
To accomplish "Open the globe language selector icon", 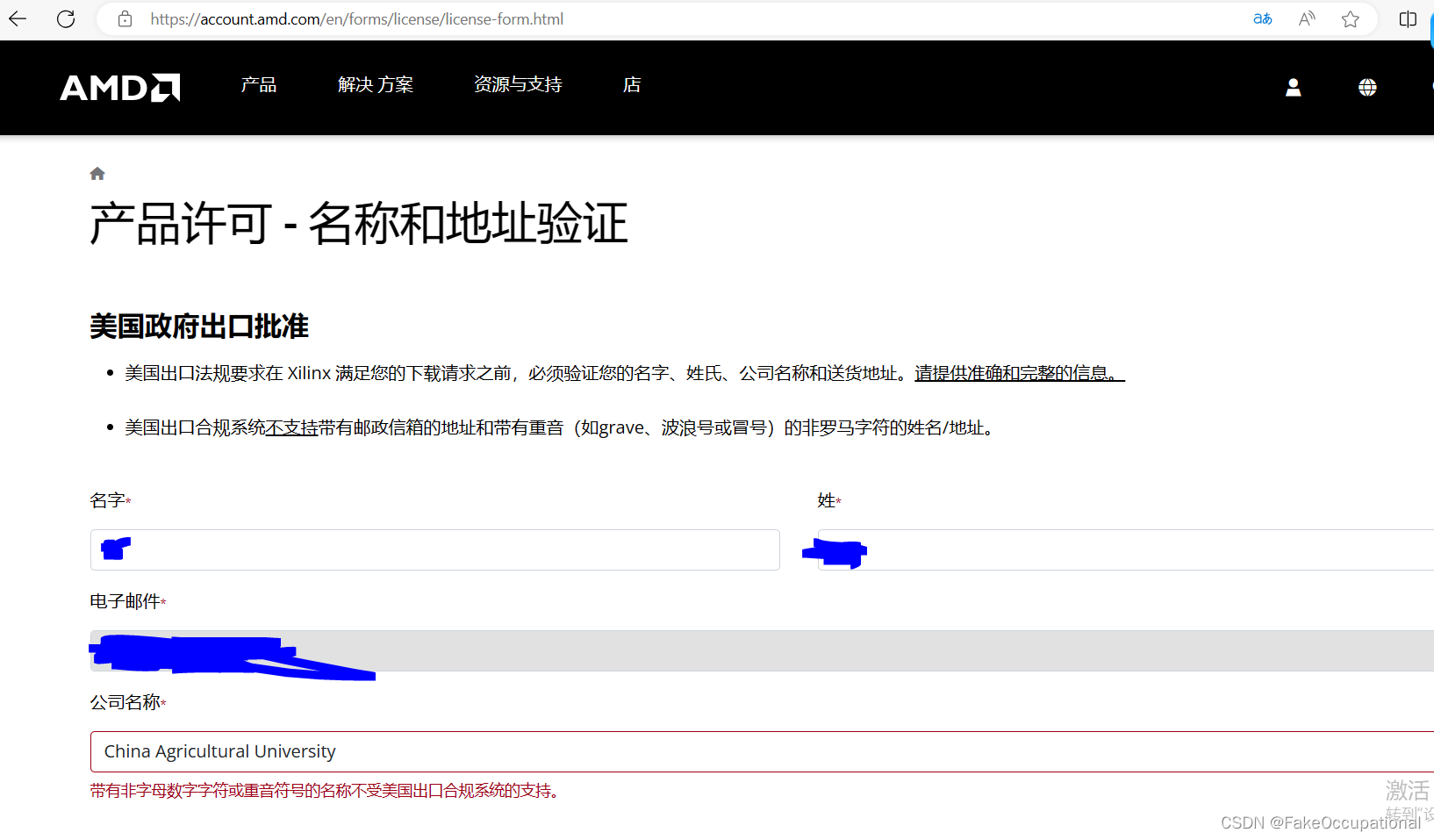I will coord(1366,87).
